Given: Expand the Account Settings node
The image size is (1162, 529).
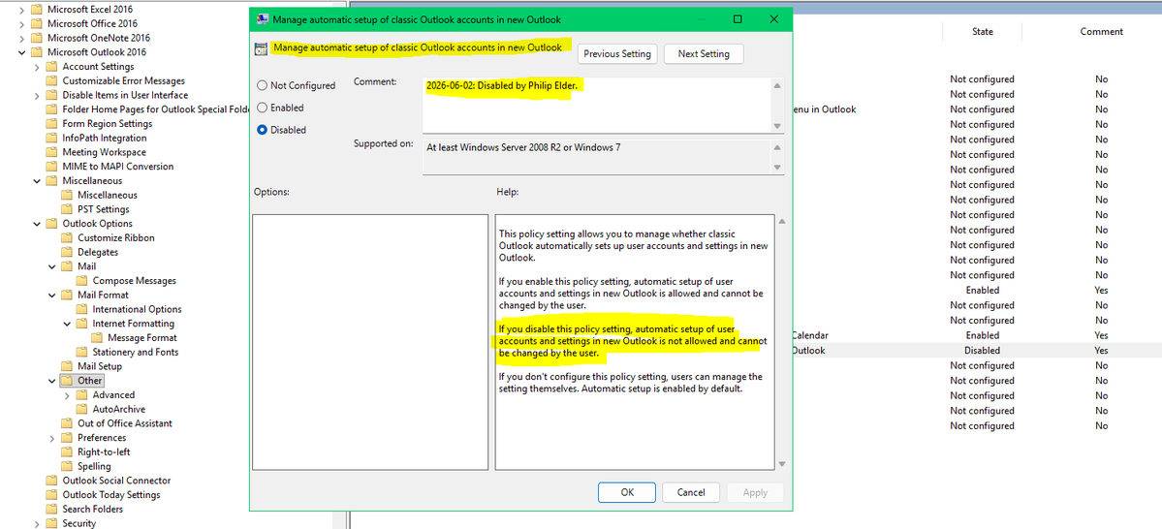Looking at the screenshot, I should 37,67.
